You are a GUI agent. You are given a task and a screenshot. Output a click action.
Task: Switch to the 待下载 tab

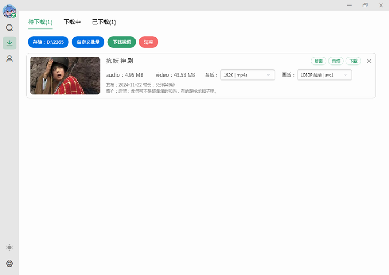coord(40,22)
